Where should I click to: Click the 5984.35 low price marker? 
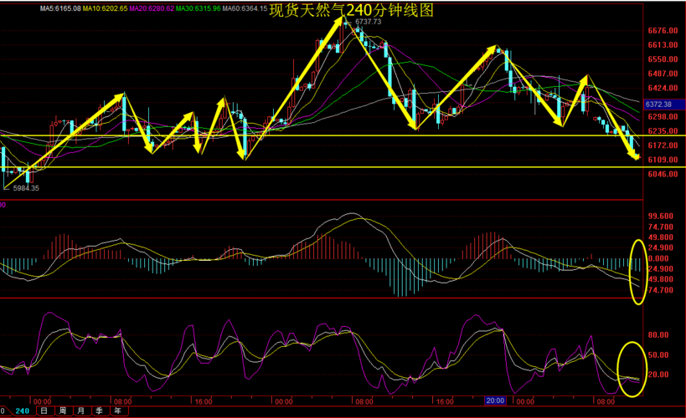(24, 188)
